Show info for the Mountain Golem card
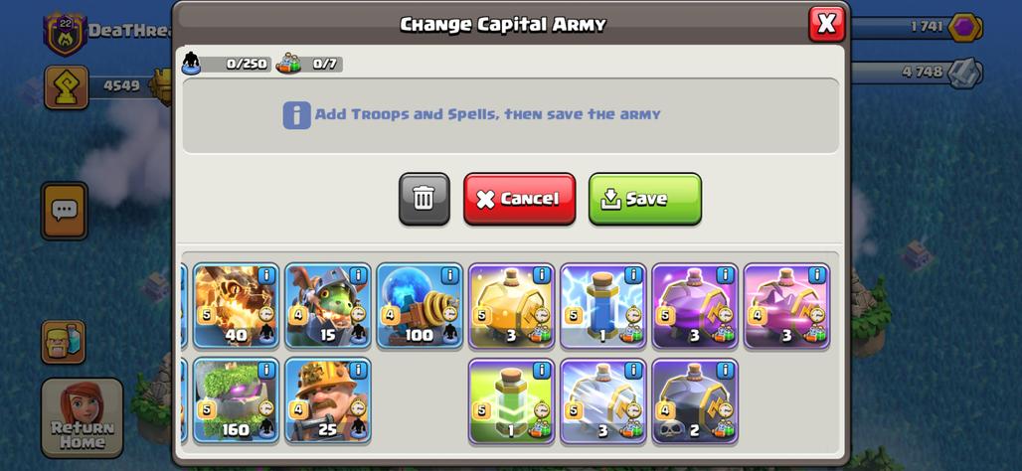Image resolution: width=1022 pixels, height=471 pixels. tap(266, 370)
